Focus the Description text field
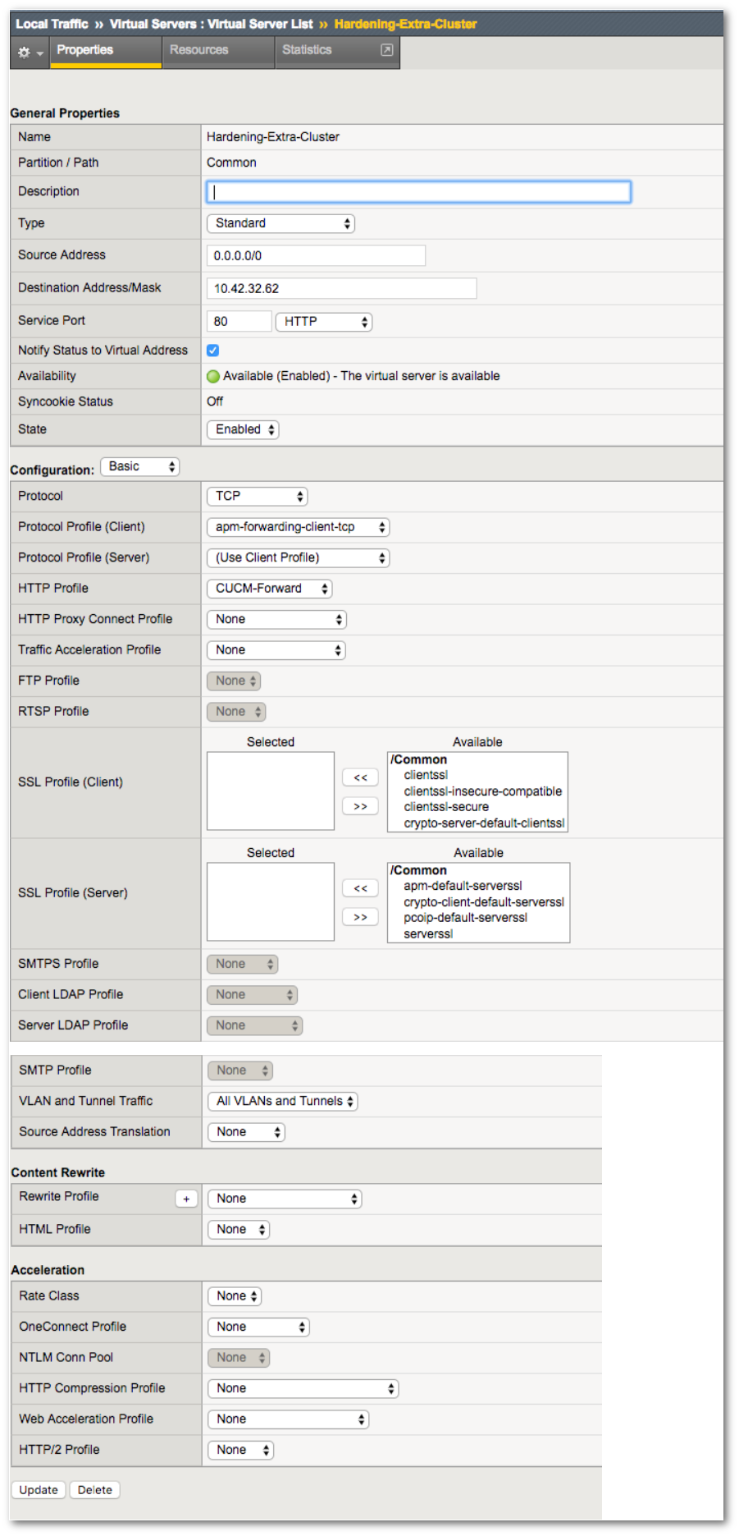This screenshot has height=1536, width=739. pos(418,192)
